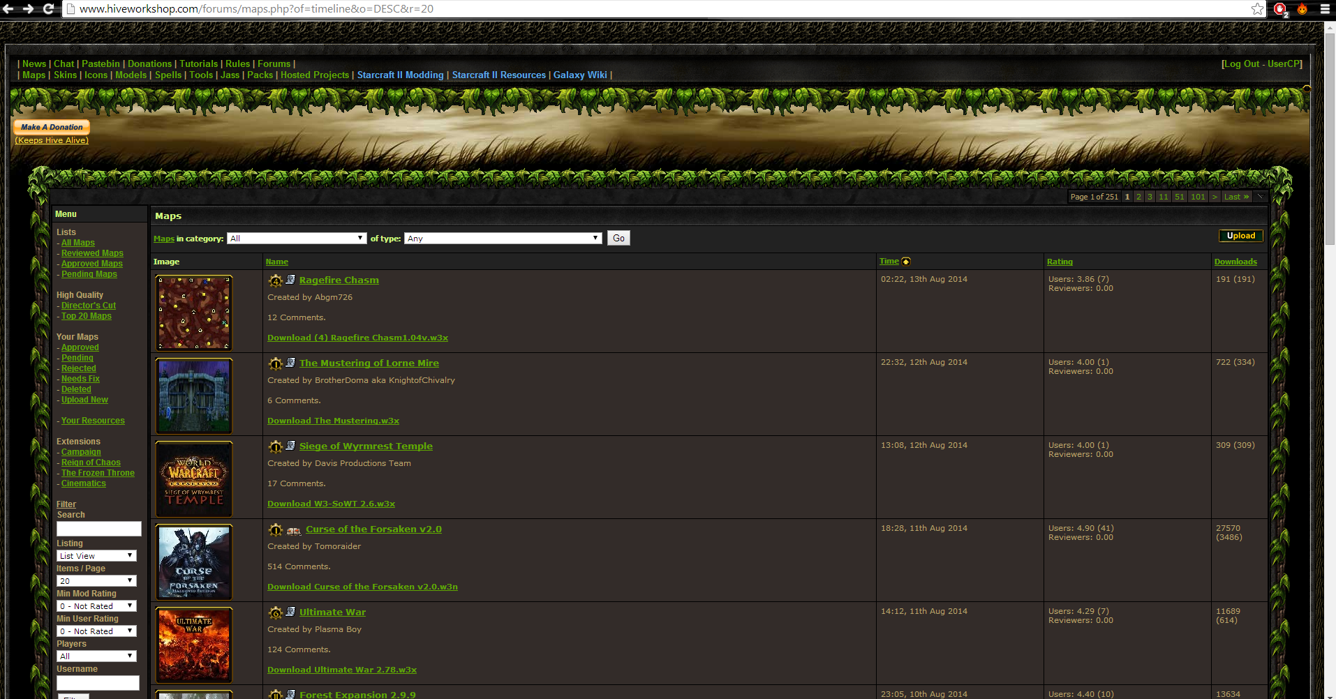Open the Items / Page dropdown showing 20
The image size is (1336, 699).
click(x=96, y=581)
